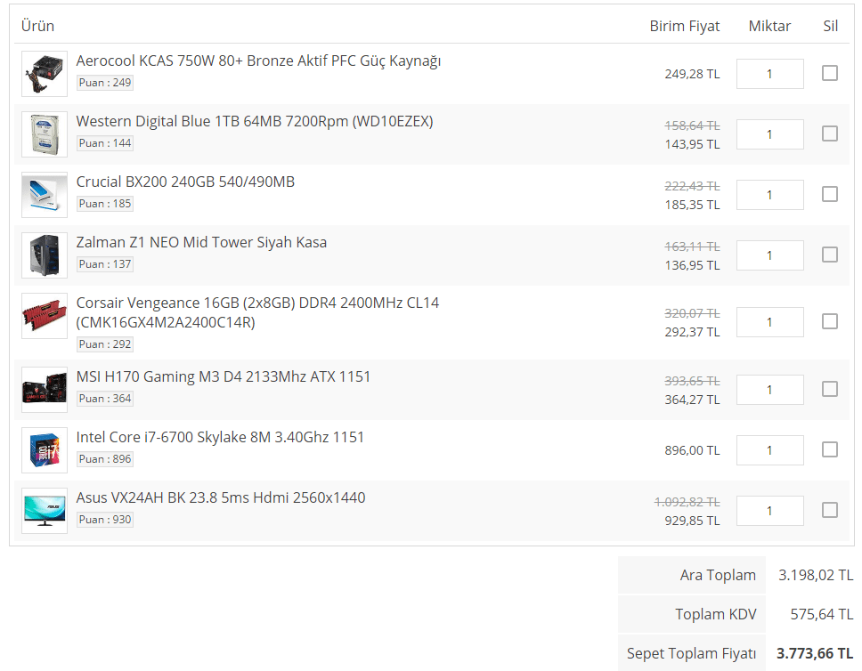
Task: Focus the quantity field for Zalman Z1 NEO
Action: [769, 255]
